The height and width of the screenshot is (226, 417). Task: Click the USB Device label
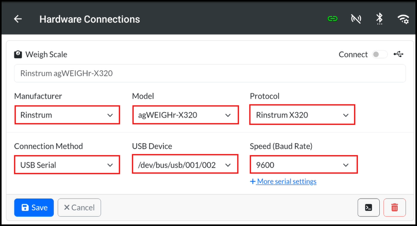152,146
